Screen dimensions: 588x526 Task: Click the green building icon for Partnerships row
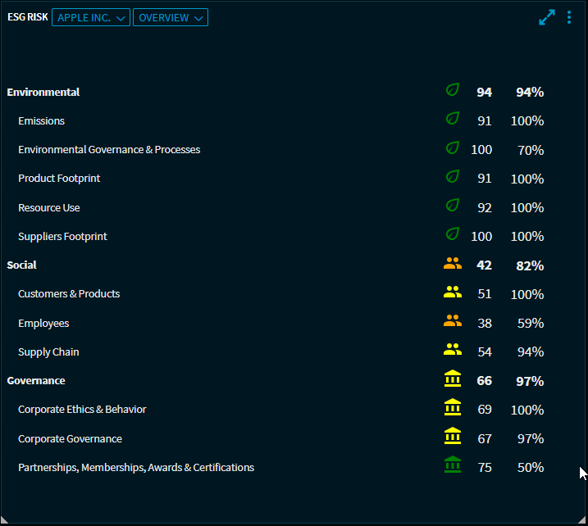[x=452, y=466]
